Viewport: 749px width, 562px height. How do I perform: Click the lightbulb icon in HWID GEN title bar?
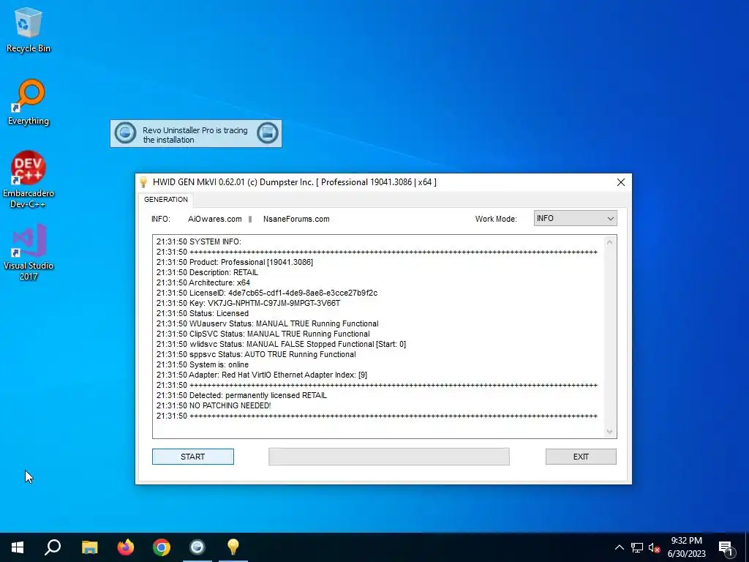point(143,182)
